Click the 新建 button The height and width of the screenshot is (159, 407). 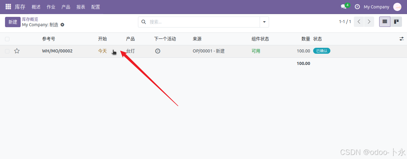click(x=13, y=22)
